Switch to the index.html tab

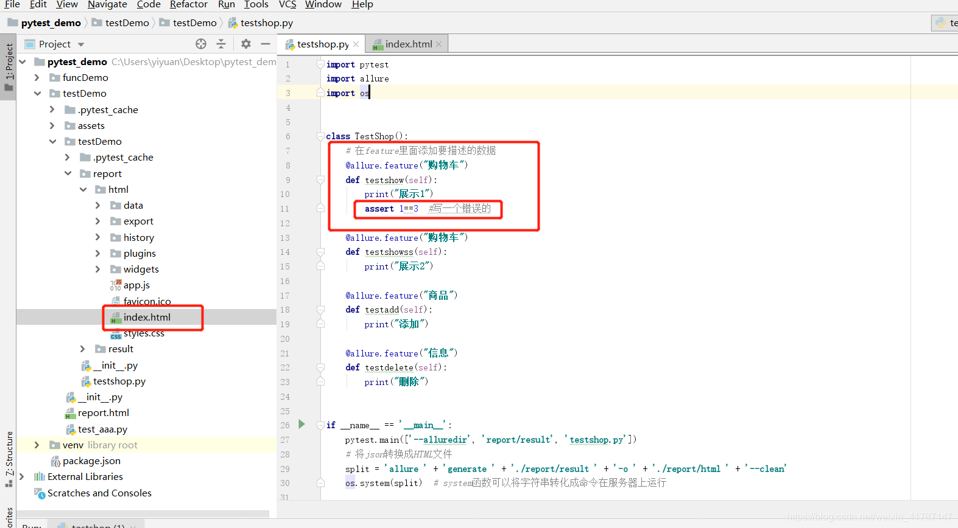(408, 44)
